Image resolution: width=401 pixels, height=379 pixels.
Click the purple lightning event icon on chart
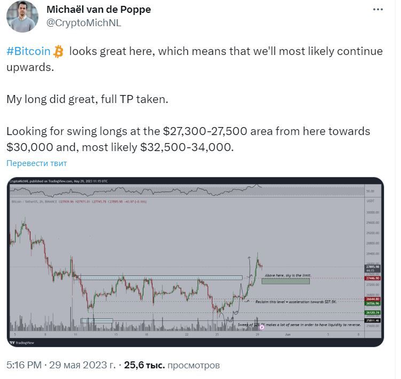tap(262, 327)
